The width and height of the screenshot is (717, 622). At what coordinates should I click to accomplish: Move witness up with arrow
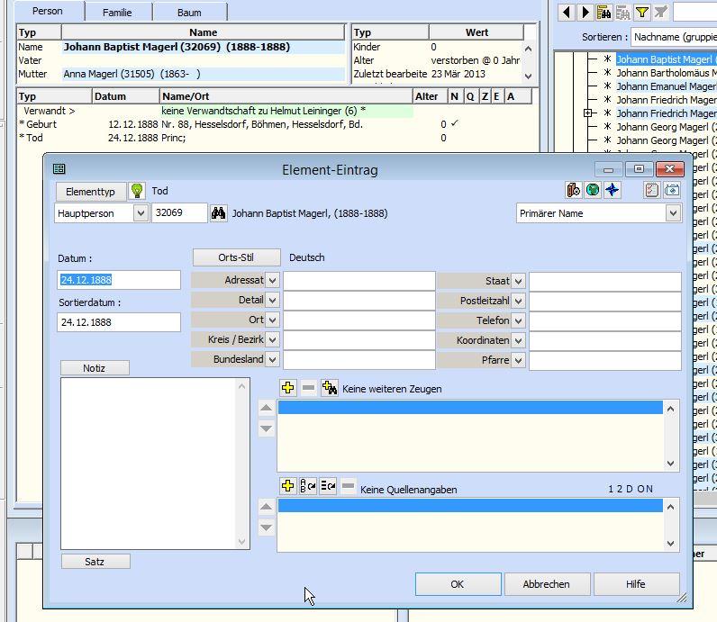click(266, 408)
